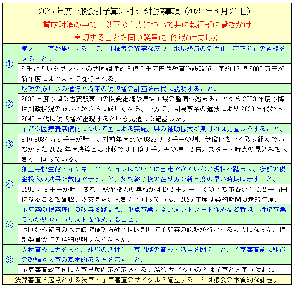Click the blue line "図ること。"

click(x=37, y=59)
